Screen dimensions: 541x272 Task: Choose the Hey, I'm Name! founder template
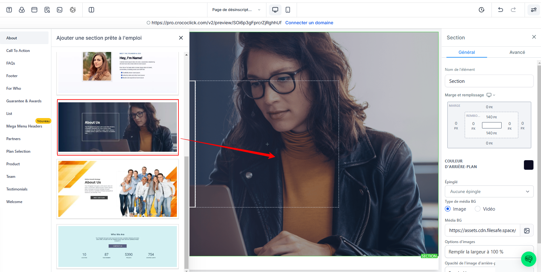(x=118, y=73)
